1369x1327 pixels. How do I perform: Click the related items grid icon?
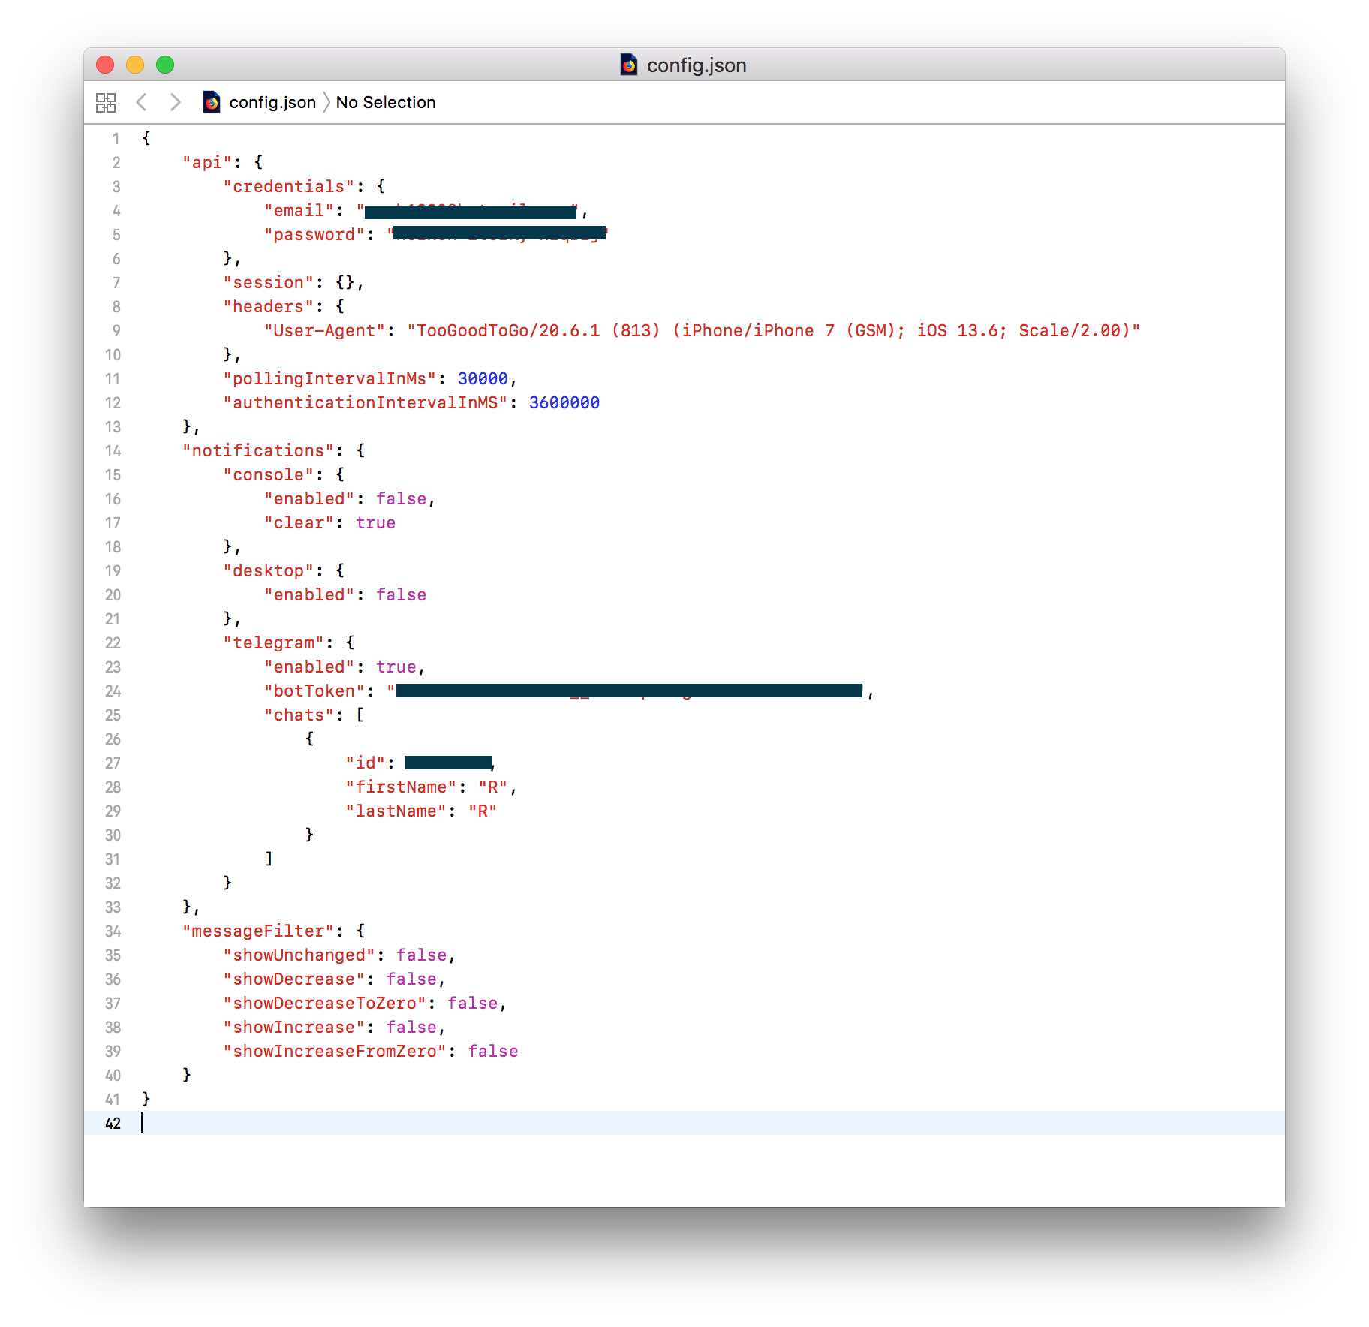106,102
